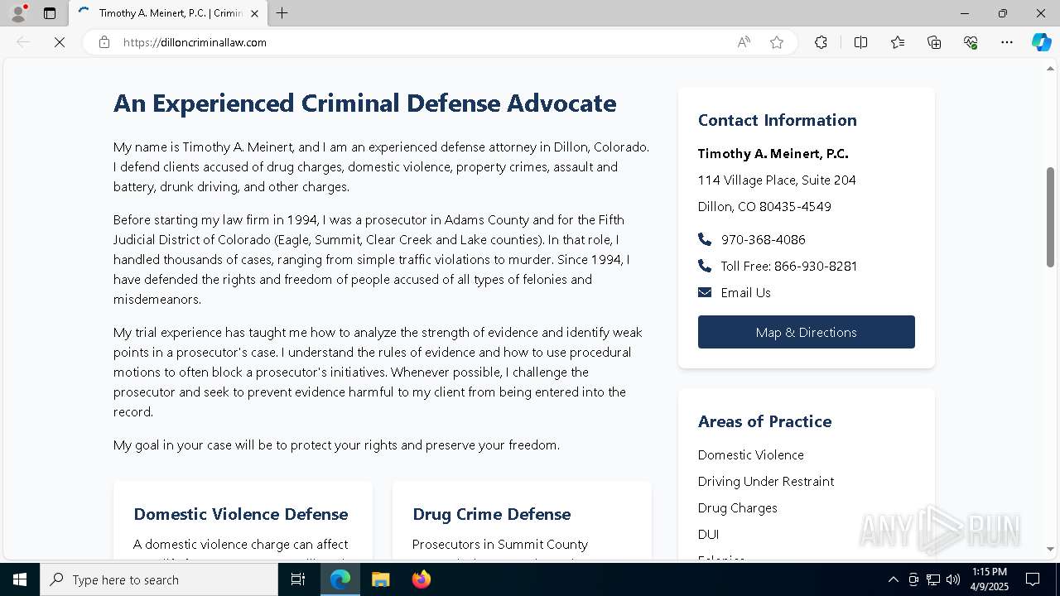
Task: Click scrollbar up arrow
Action: [1050, 68]
